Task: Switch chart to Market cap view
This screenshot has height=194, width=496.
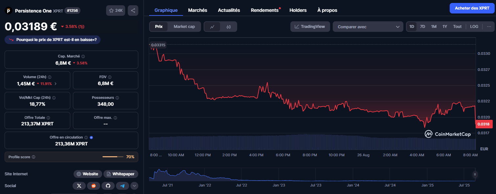Action: point(184,27)
